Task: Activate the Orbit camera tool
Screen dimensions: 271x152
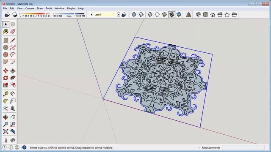Action: [x=6, y=117]
